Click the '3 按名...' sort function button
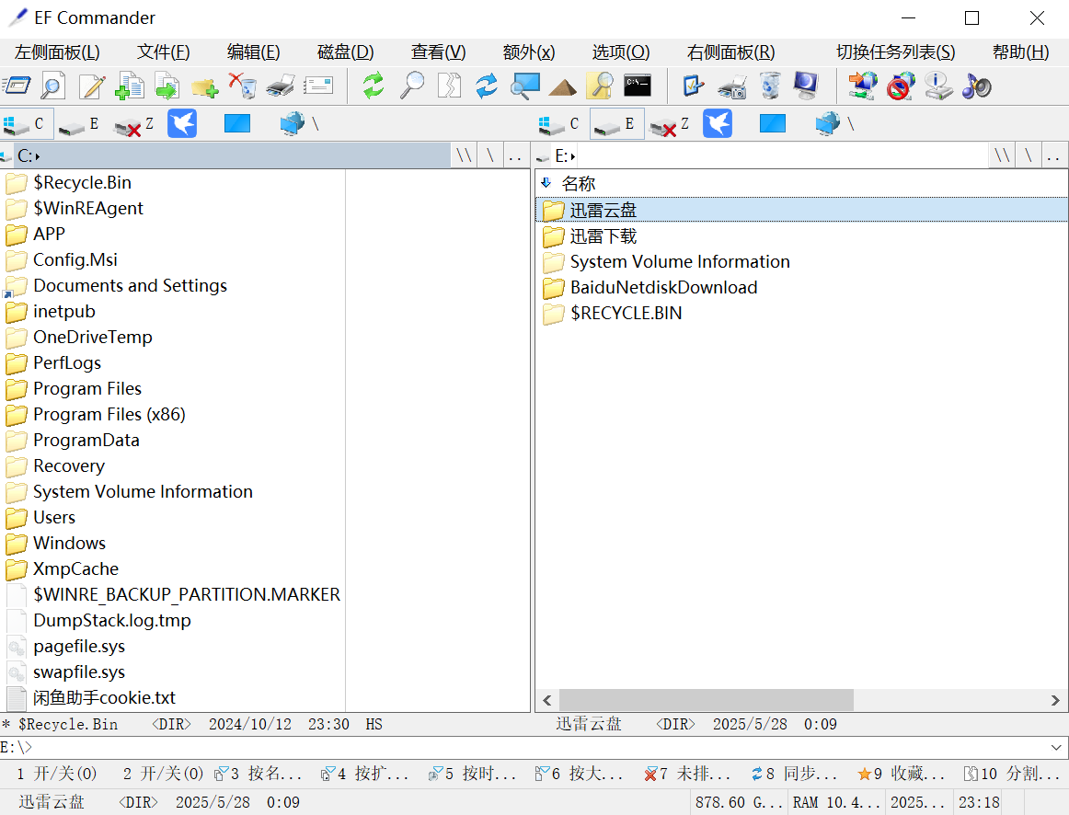The width and height of the screenshot is (1069, 815). (x=259, y=774)
